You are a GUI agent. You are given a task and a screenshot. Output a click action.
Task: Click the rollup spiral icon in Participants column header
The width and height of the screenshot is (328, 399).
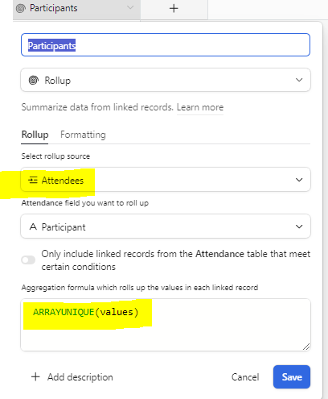(x=21, y=9)
